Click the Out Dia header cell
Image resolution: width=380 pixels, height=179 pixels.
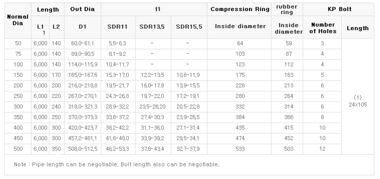point(83,10)
